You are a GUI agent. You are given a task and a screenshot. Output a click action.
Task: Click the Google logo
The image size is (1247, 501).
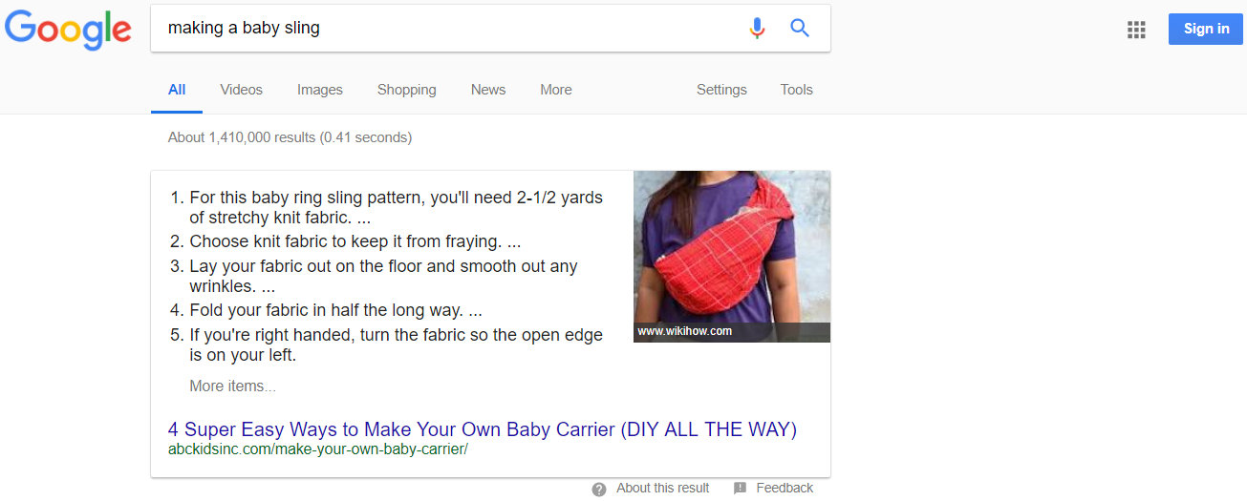[68, 30]
